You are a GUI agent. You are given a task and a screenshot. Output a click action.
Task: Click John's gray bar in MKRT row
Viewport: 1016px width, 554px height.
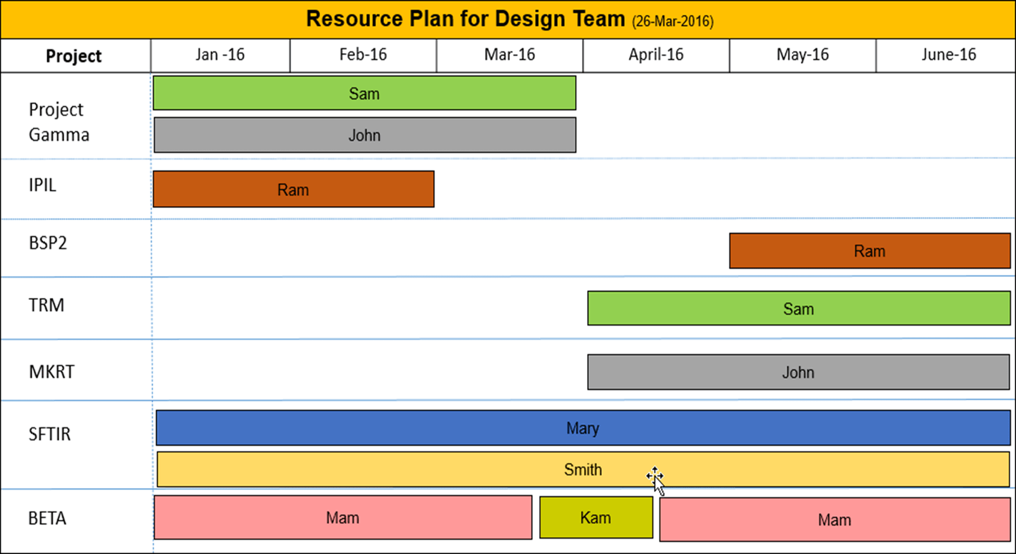click(798, 372)
